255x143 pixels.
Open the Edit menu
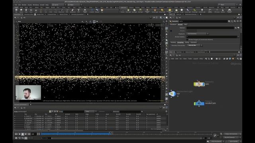click(x=20, y=5)
